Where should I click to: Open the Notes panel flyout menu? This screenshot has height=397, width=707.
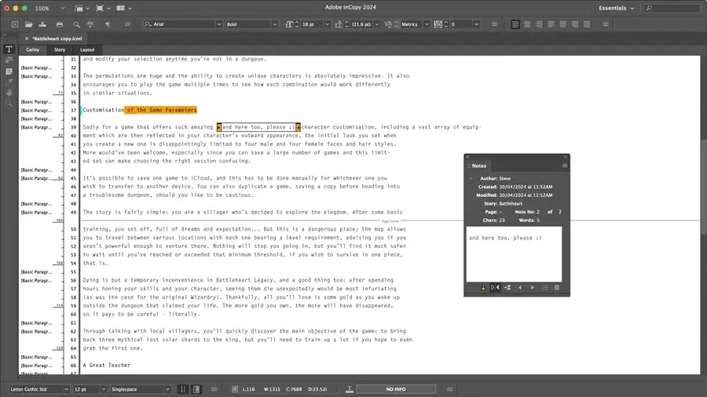(565, 166)
